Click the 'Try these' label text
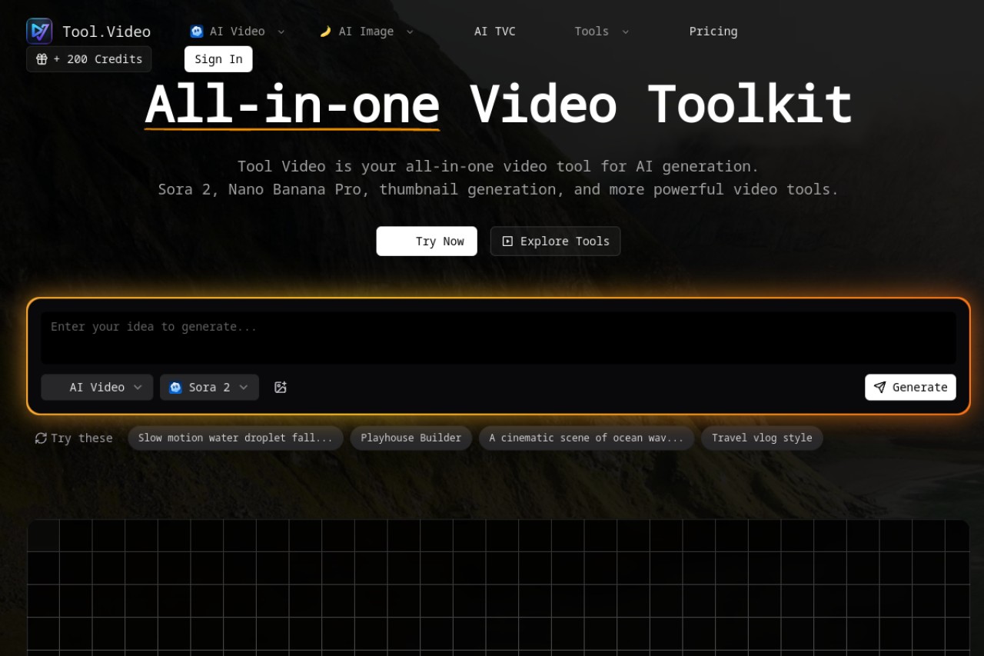This screenshot has height=656, width=984. pos(81,438)
